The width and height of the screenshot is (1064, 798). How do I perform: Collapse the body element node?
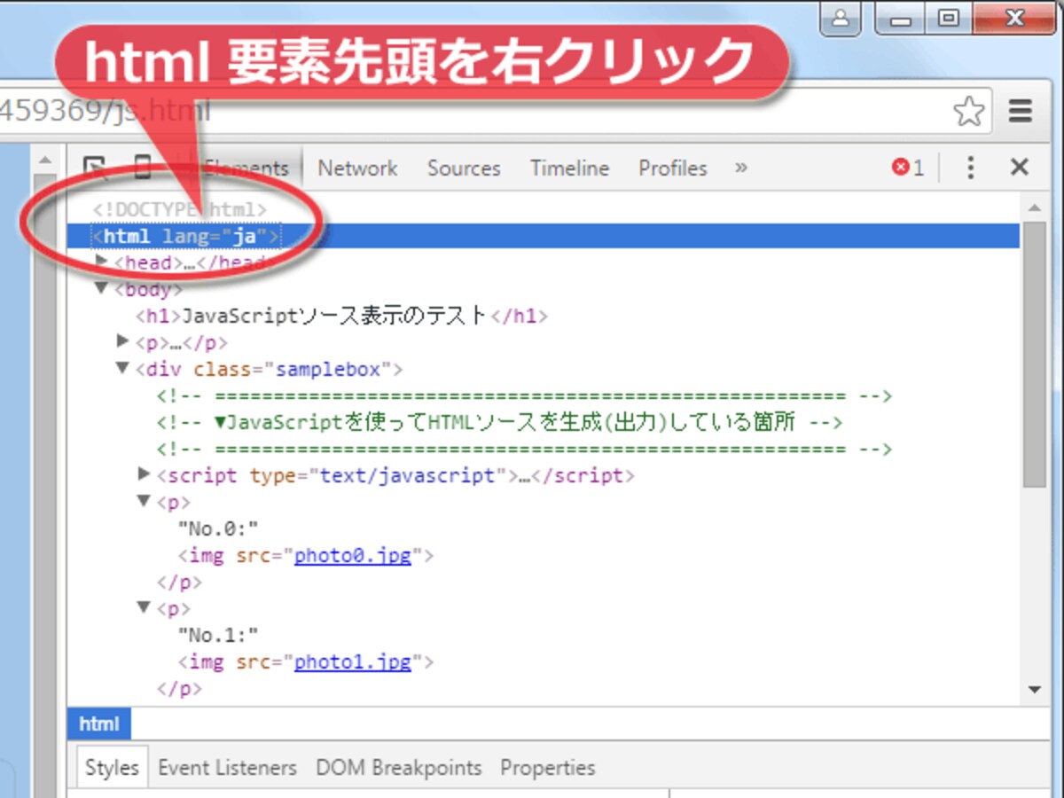coord(102,288)
